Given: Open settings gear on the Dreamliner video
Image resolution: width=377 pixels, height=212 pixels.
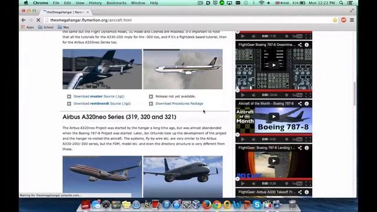Looking at the screenshot, I should pyautogui.click(x=287, y=95).
